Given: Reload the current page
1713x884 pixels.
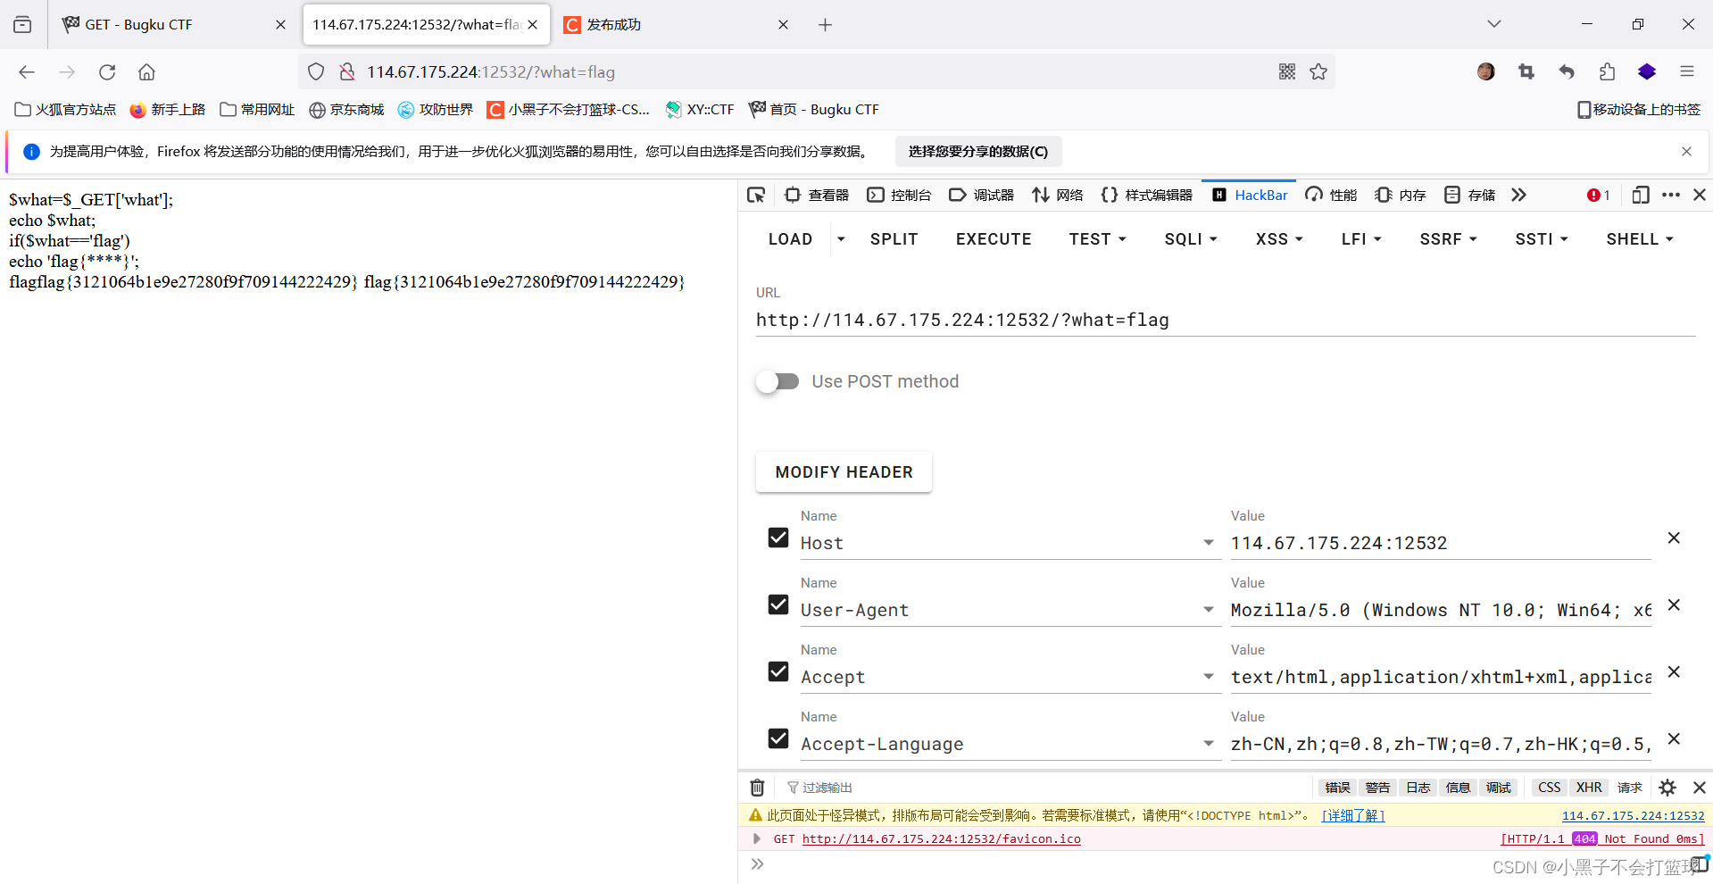Looking at the screenshot, I should tap(107, 71).
